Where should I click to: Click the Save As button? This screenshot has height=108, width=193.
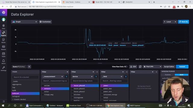pyautogui.click(x=183, y=22)
